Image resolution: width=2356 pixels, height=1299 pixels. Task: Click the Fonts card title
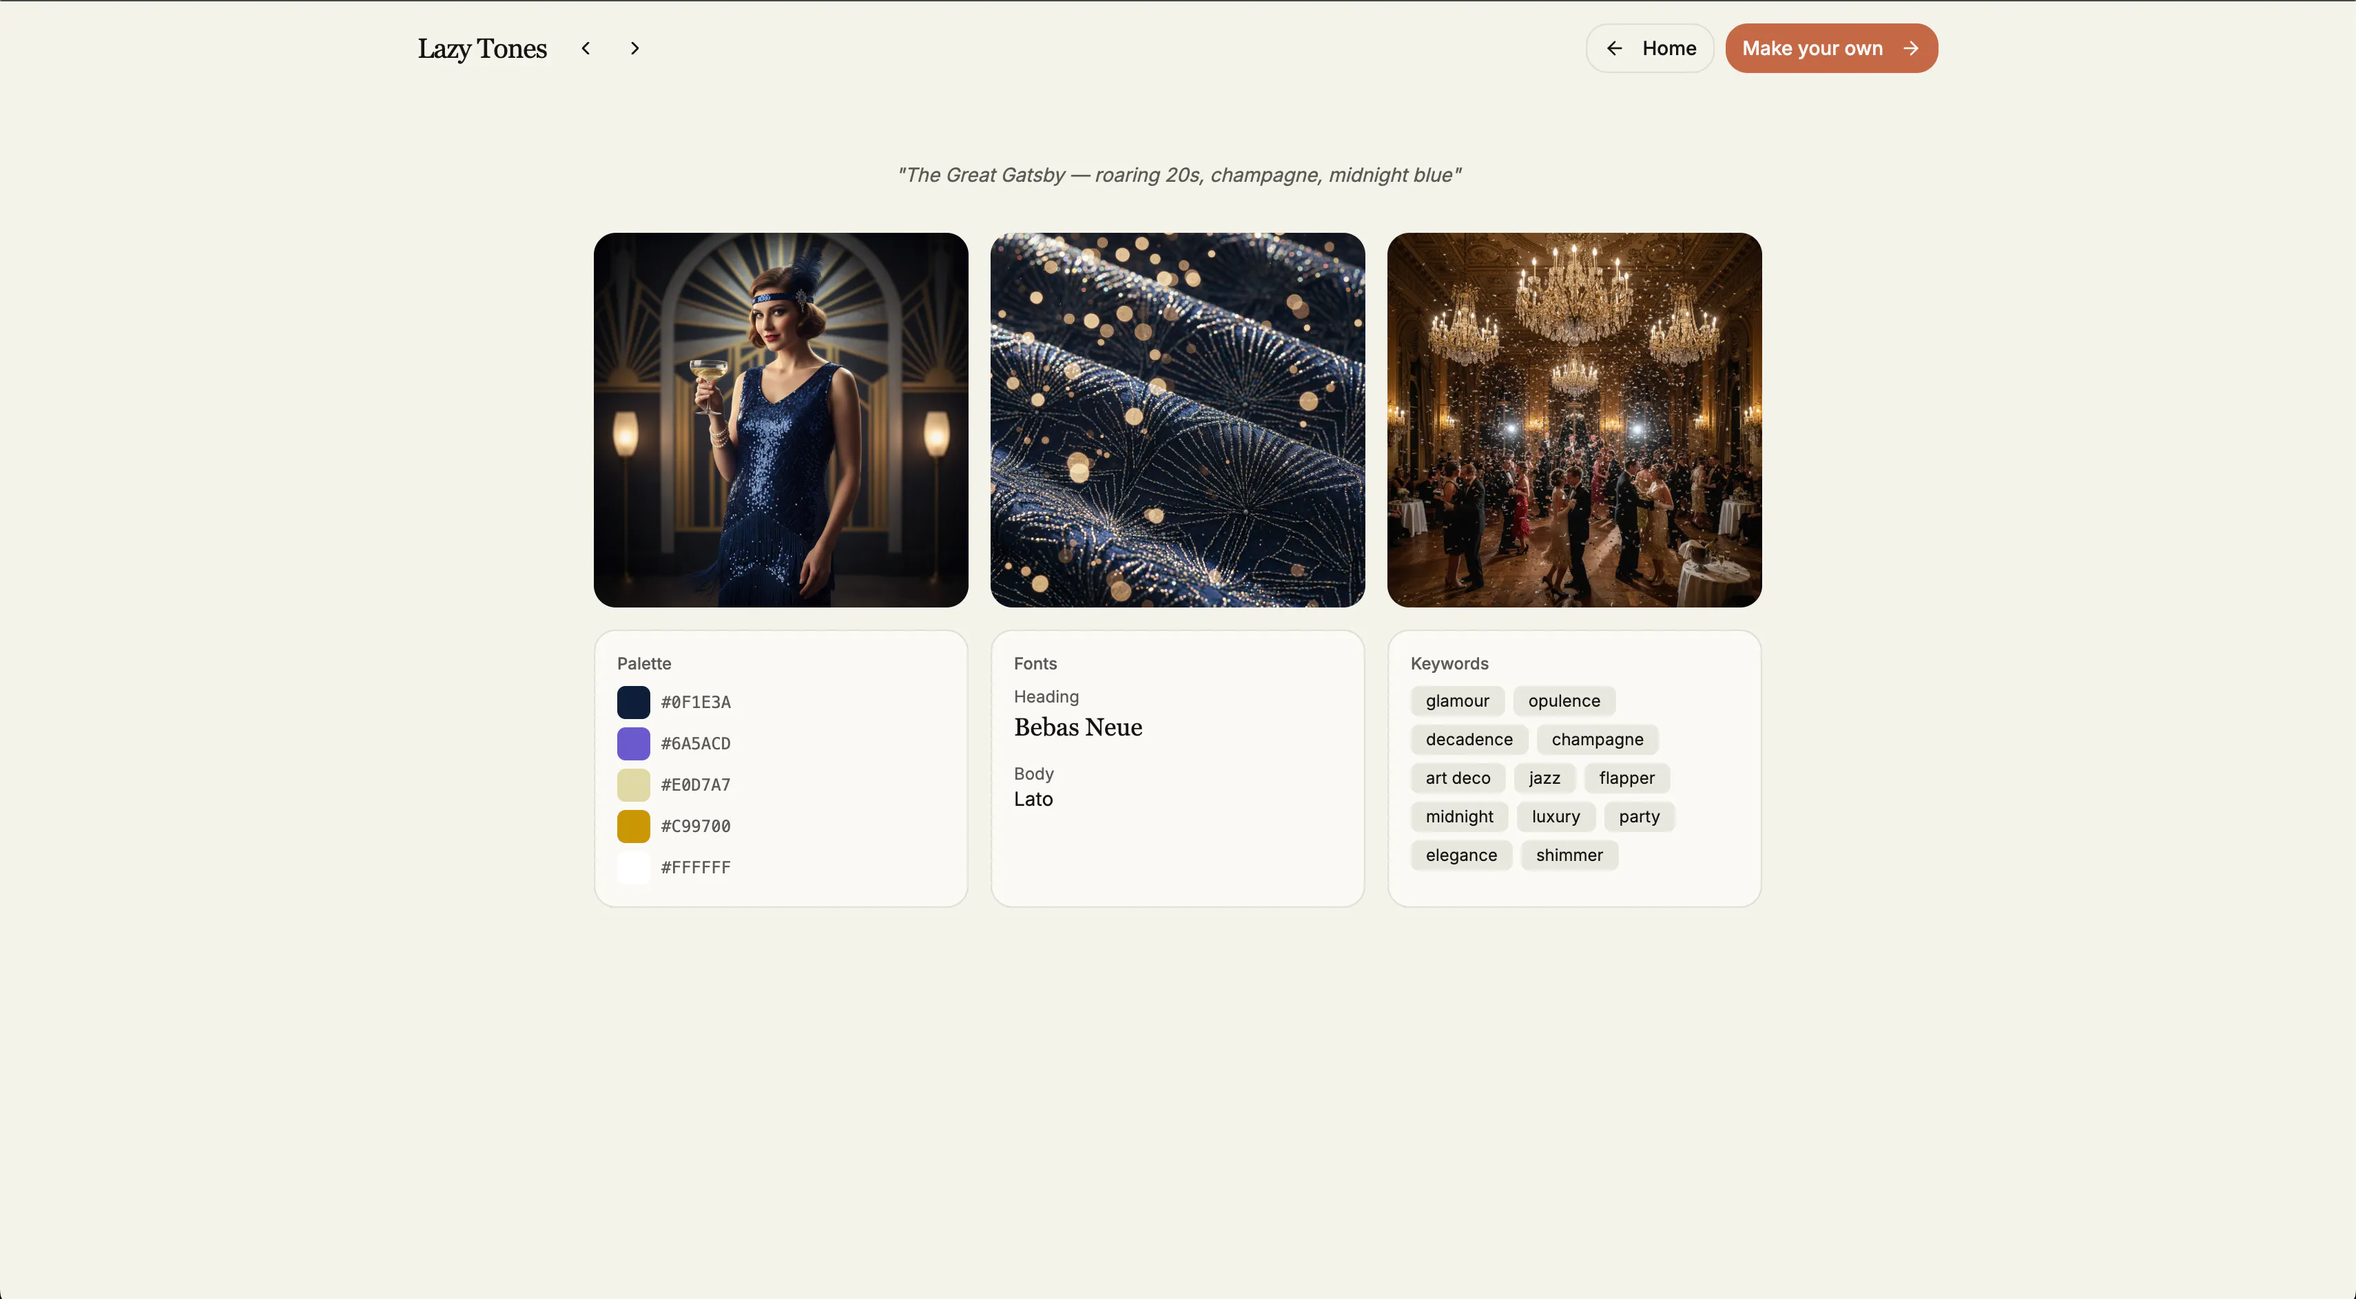click(x=1035, y=664)
